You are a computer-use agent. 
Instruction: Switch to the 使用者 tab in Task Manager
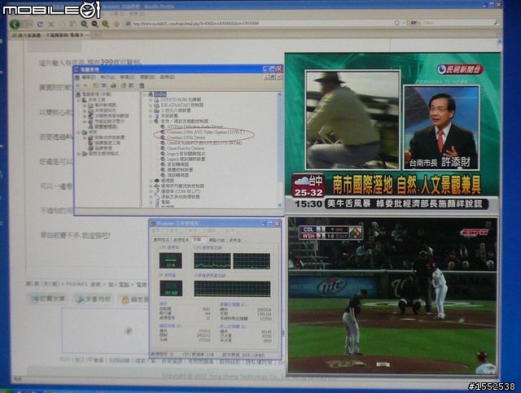click(x=234, y=240)
